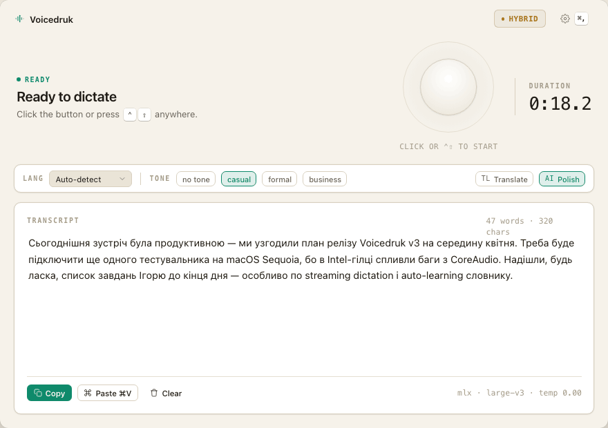Toggle the AI Polish option
608x428 pixels.
point(562,179)
